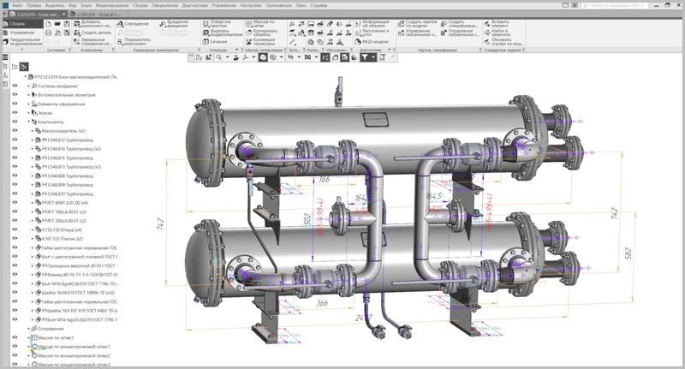
Task: Hide the 'Системы координат' tree node
Action: click(15, 86)
